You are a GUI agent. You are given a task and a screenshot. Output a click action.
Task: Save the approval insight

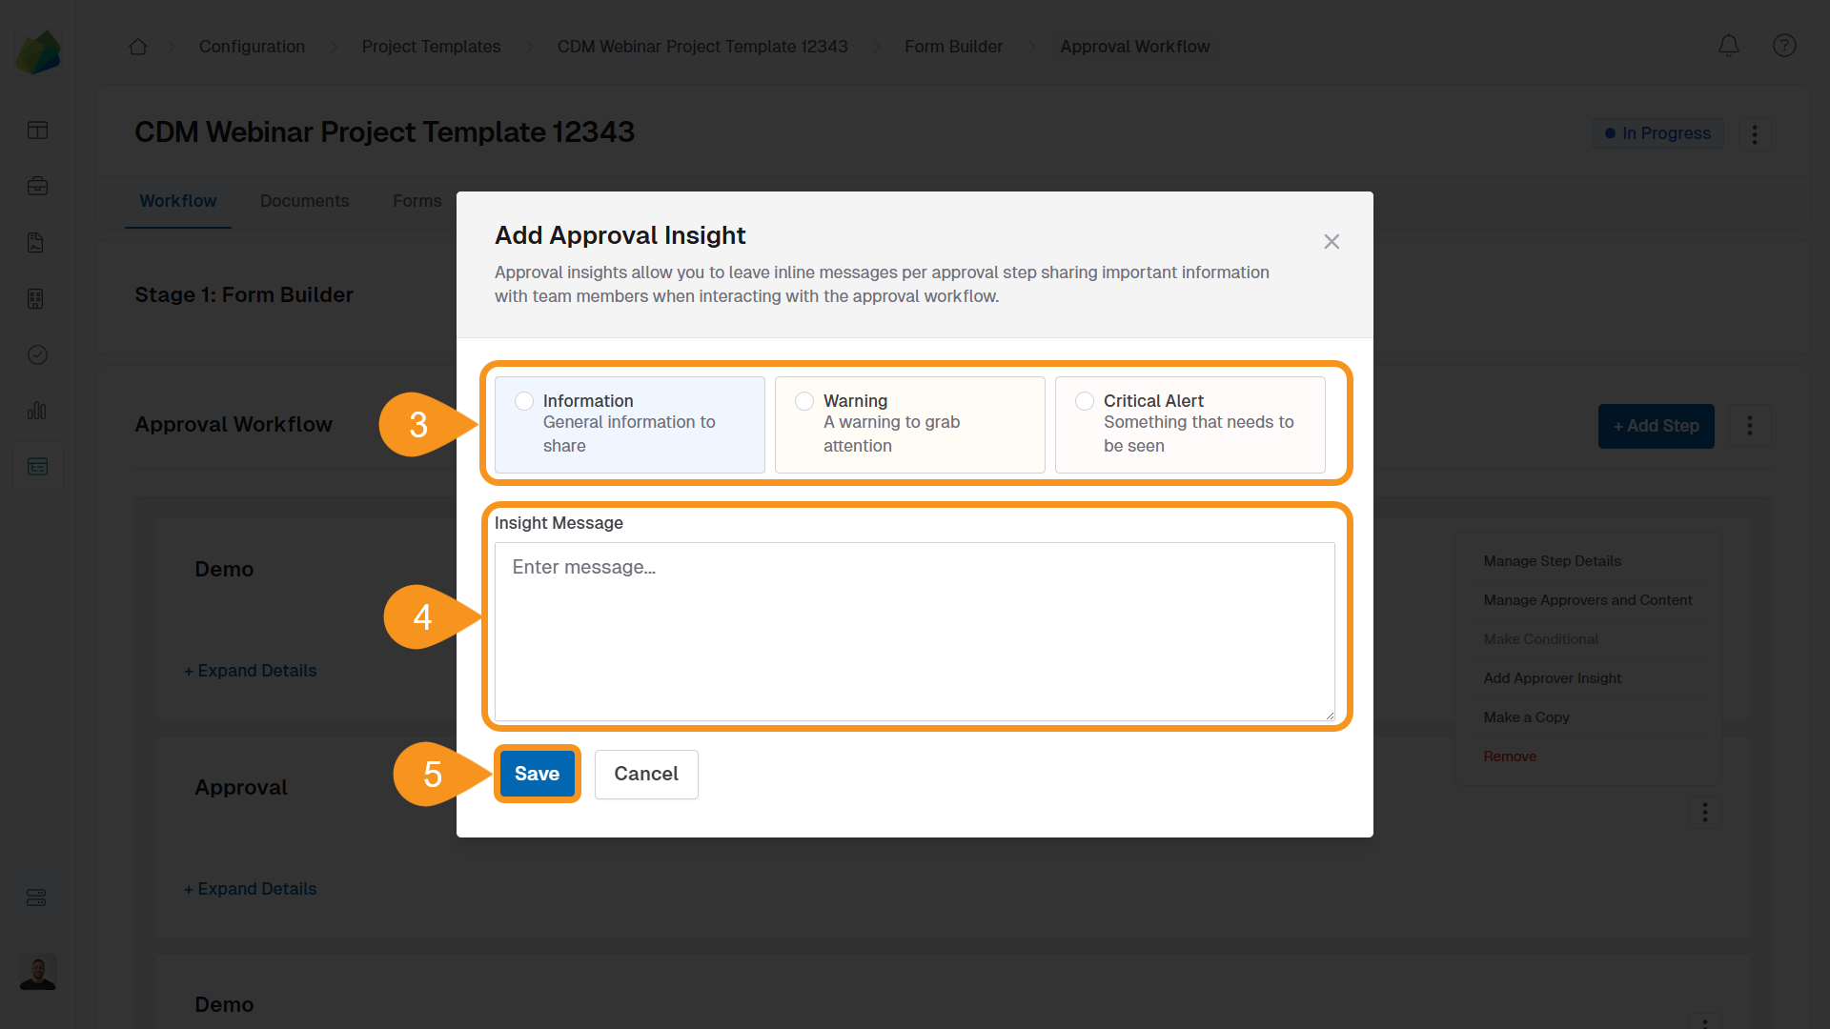point(537,774)
